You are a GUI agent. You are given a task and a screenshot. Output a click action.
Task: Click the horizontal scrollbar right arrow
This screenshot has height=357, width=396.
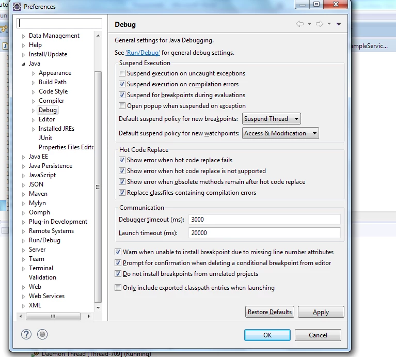89,316
